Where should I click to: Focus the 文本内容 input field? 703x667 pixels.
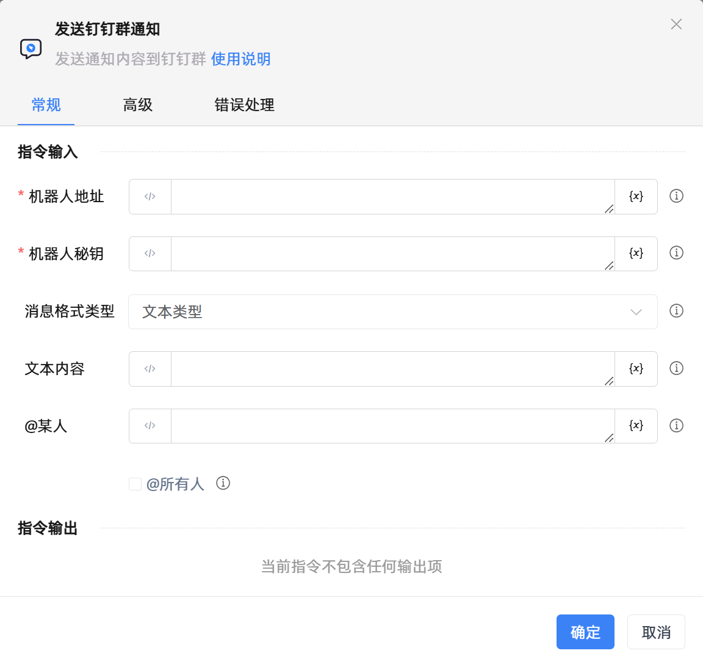pyautogui.click(x=393, y=369)
